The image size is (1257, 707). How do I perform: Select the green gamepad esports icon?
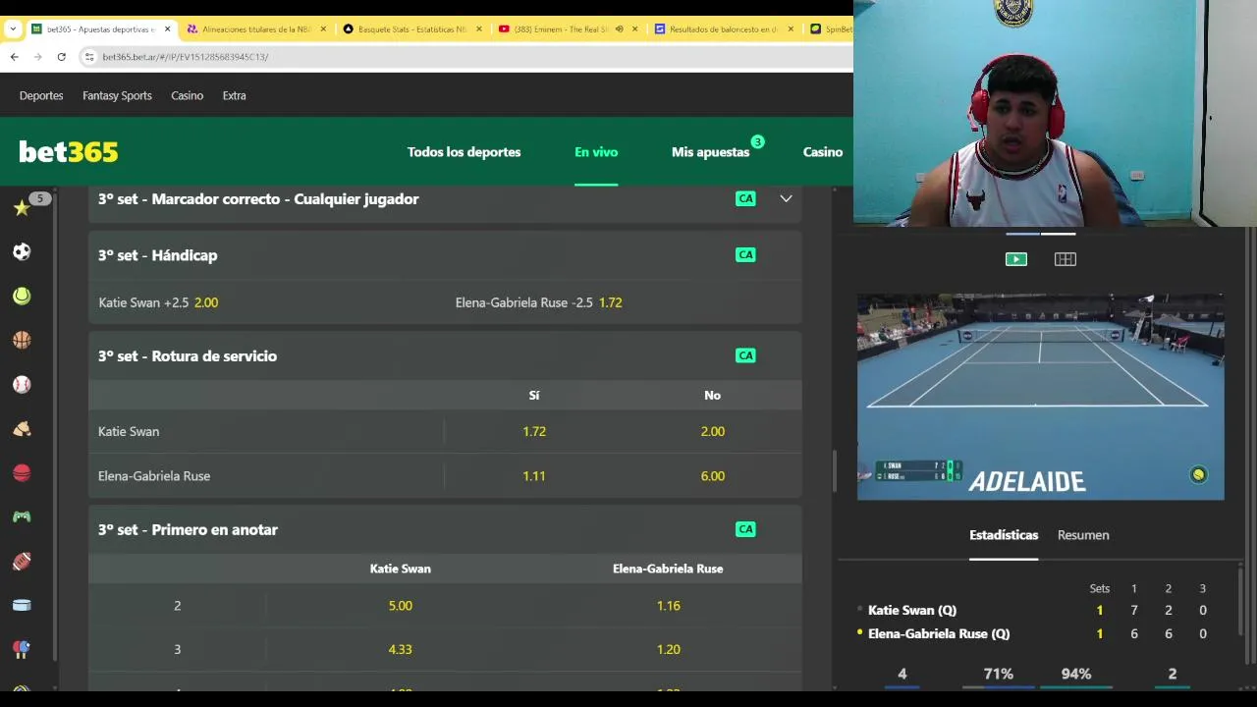22,517
